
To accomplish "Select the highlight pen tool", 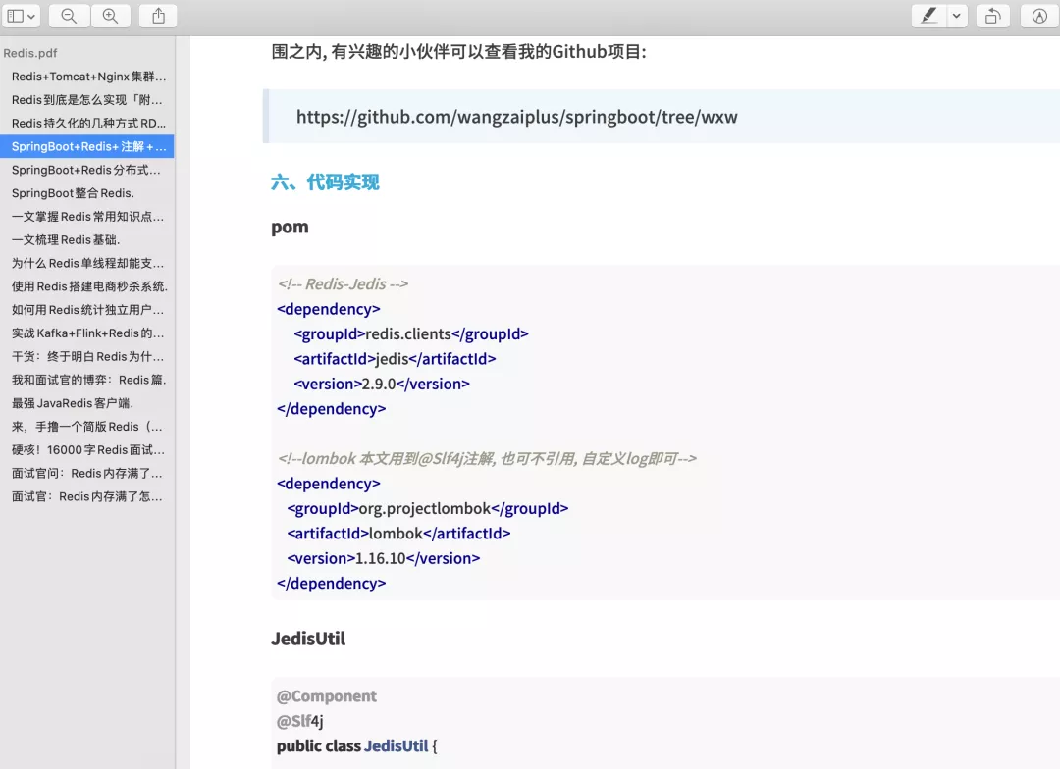I will coord(930,16).
